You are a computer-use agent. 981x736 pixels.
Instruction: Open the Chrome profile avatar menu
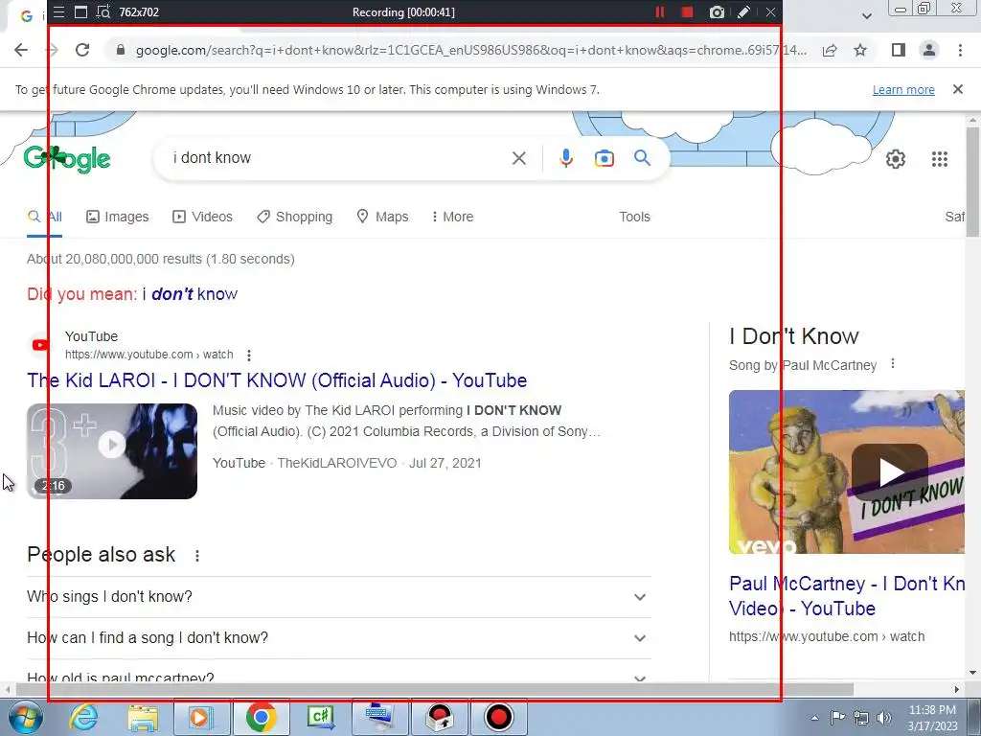point(929,50)
